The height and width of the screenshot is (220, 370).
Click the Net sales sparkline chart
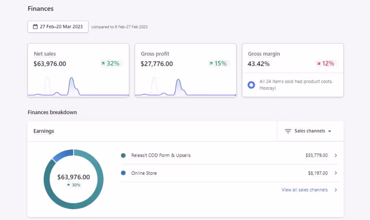[x=78, y=87]
